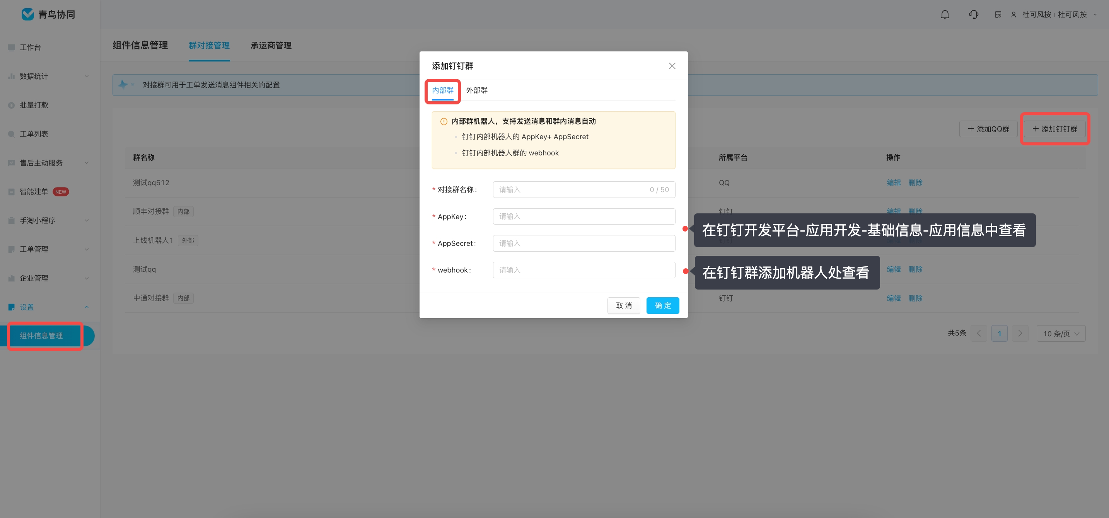This screenshot has height=518, width=1109.
Task: Switch to the 外部群 tab
Action: 476,90
